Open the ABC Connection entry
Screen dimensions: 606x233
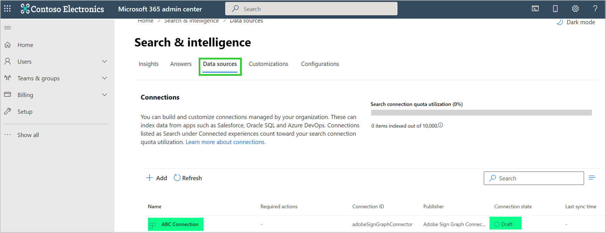[180, 224]
